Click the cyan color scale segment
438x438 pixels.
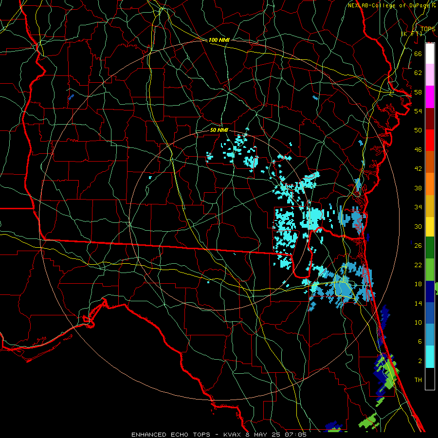click(x=430, y=357)
